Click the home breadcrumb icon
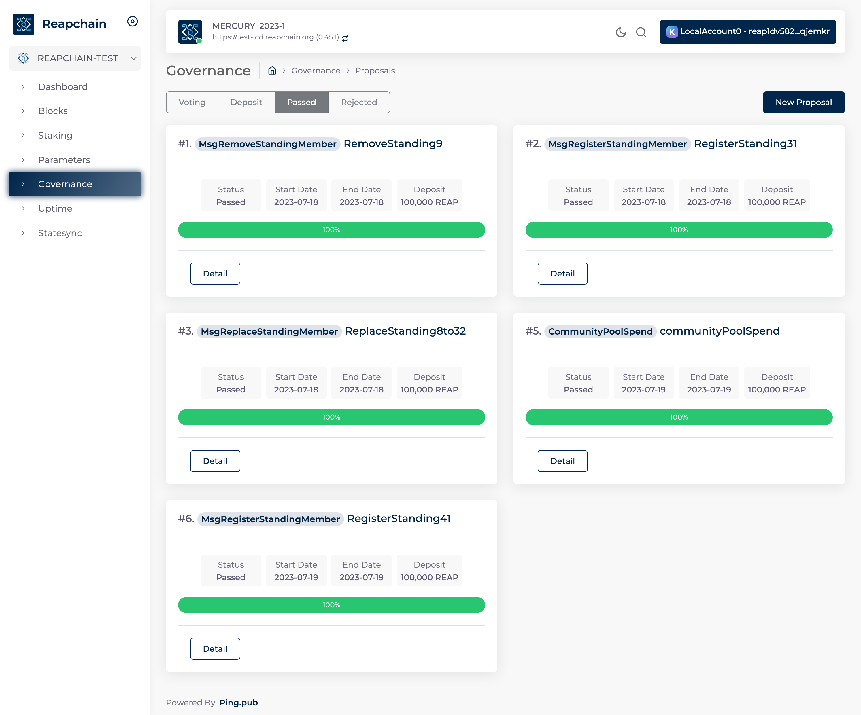 [x=272, y=71]
